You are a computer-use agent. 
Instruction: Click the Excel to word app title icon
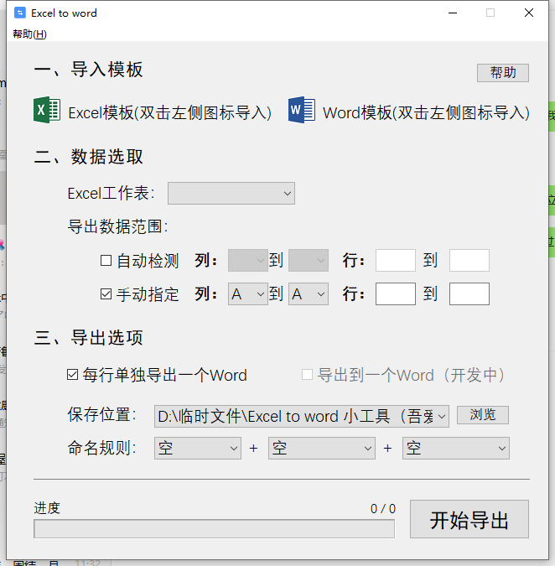tap(20, 13)
